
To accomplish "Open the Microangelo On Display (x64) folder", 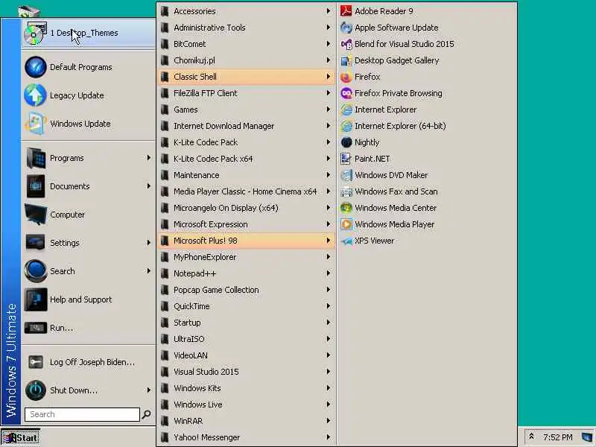I will click(246, 208).
